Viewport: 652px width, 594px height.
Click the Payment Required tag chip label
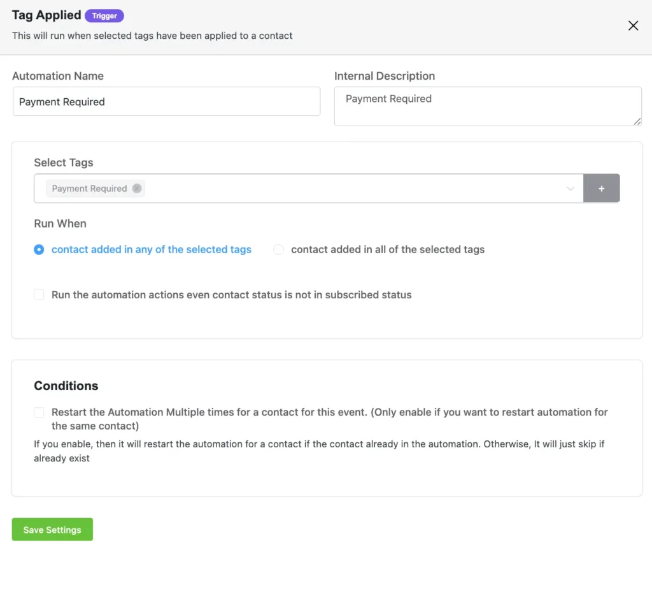tap(89, 189)
